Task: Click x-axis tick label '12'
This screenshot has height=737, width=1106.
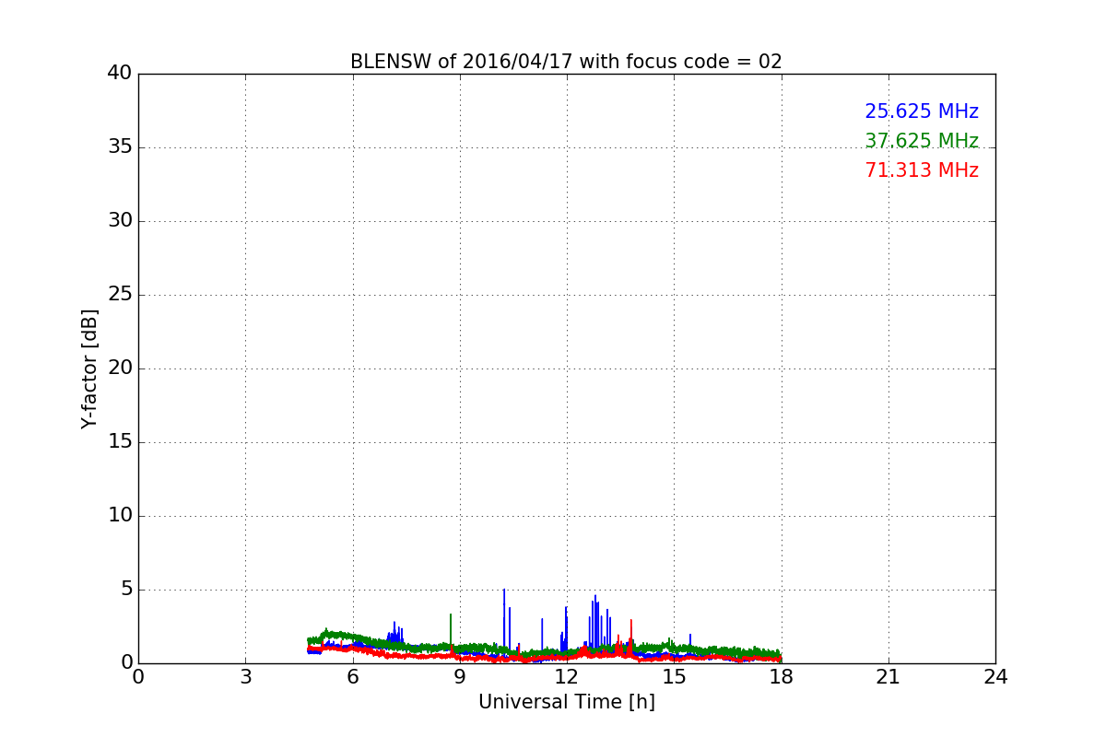Action: 567,677
